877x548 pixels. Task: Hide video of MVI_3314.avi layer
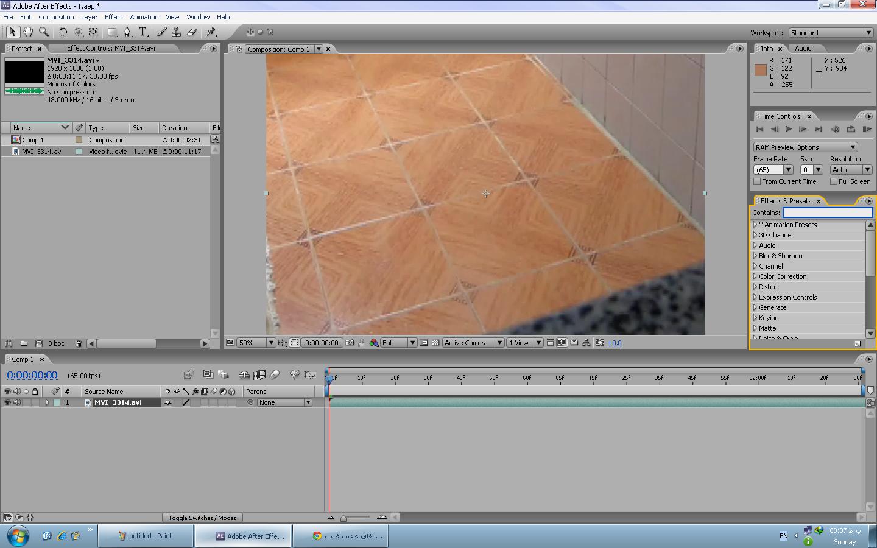(x=7, y=402)
